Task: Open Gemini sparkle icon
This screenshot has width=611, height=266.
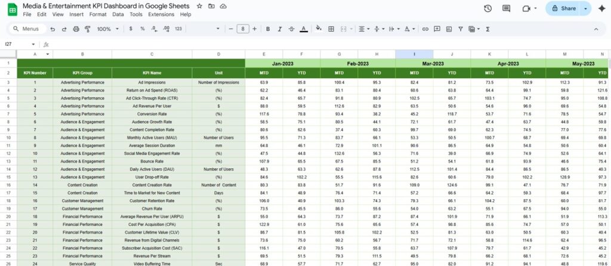Action: tap(601, 8)
